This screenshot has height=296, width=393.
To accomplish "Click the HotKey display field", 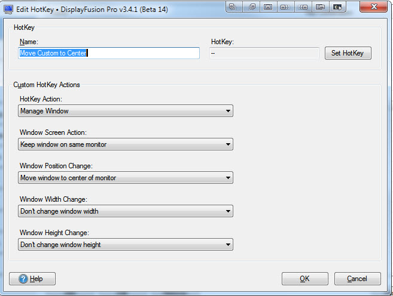I will click(264, 53).
